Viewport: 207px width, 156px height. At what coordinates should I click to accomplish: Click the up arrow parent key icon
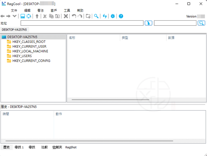click(37, 16)
